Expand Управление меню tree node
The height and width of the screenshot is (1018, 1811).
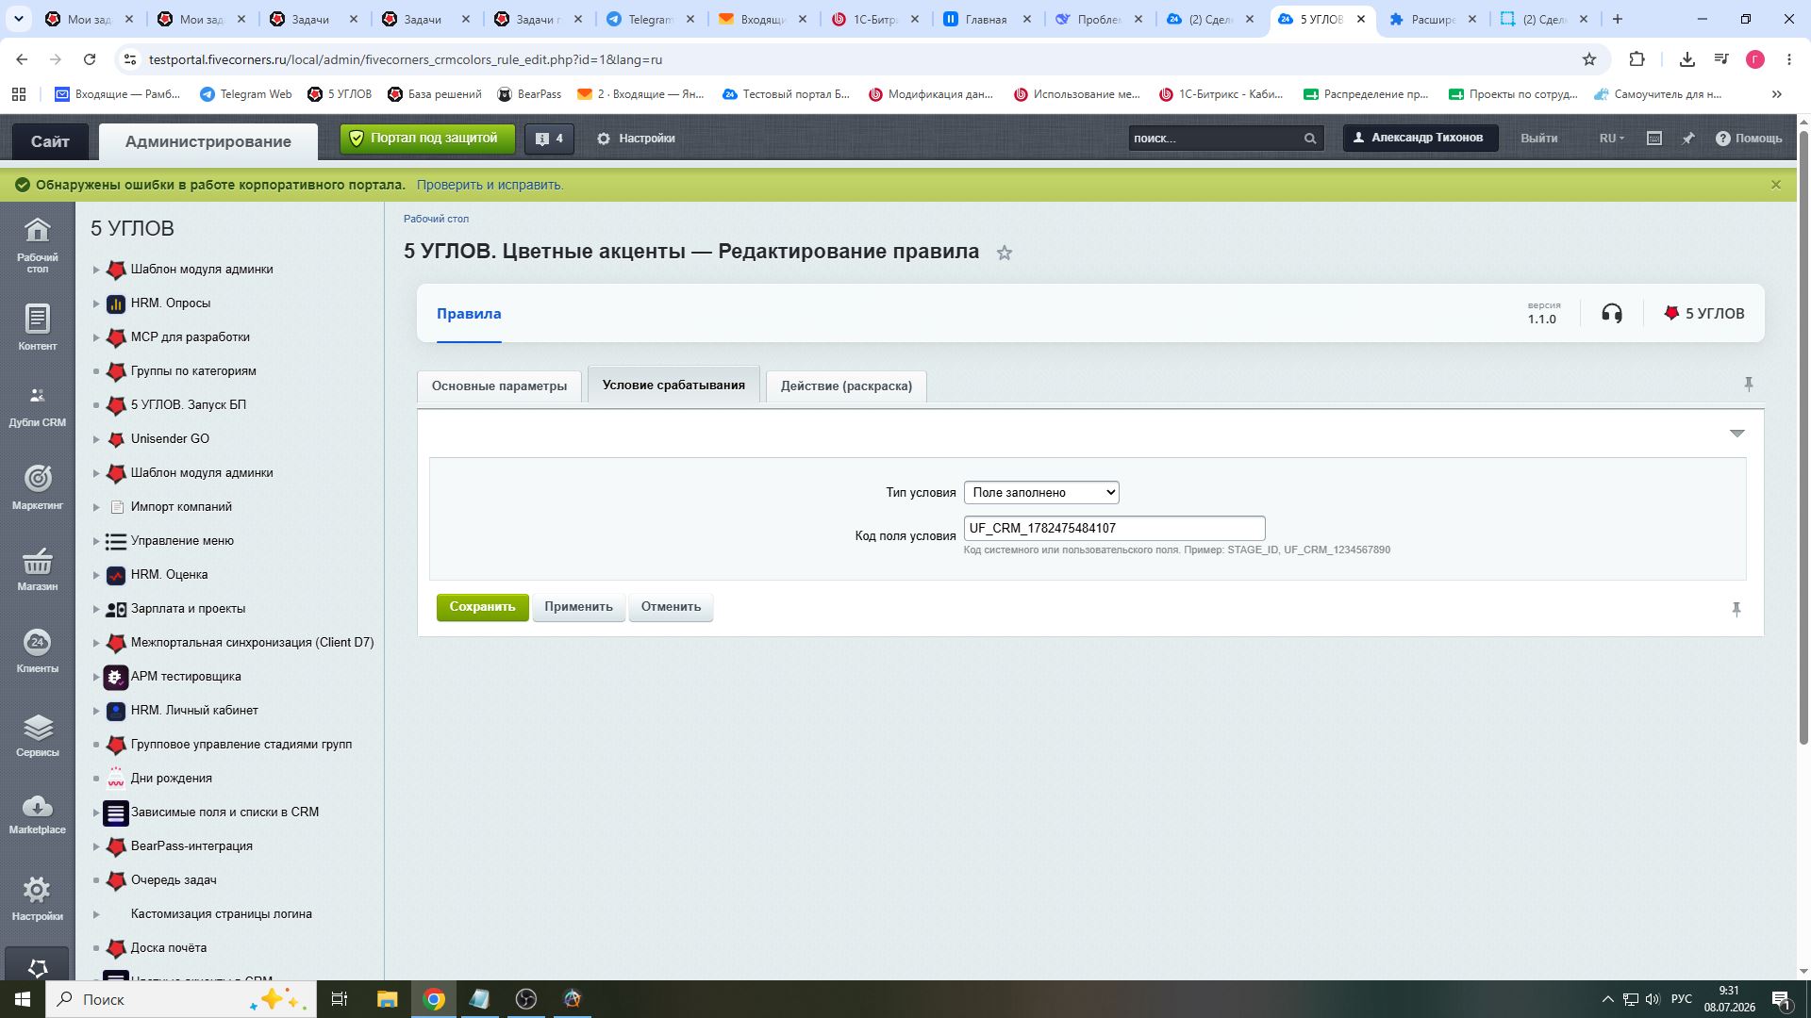pos(96,541)
